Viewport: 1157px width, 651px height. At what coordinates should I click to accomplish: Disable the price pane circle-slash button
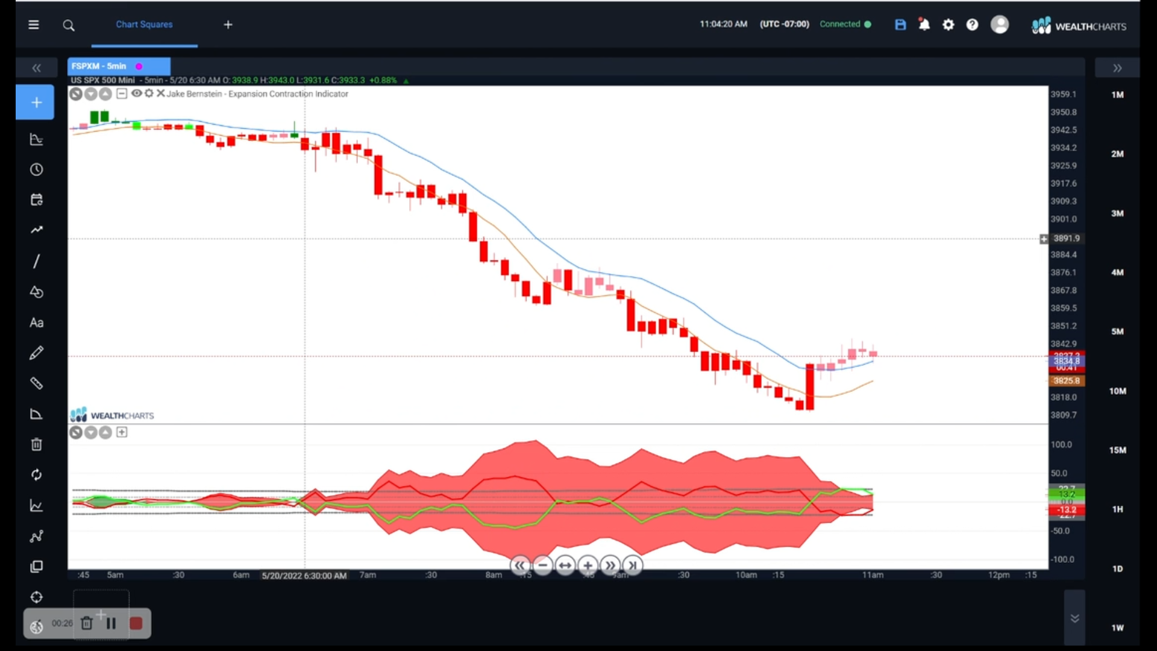point(76,94)
